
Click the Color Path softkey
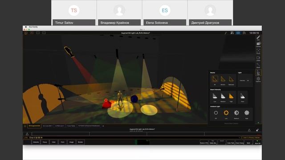click(x=231, y=142)
